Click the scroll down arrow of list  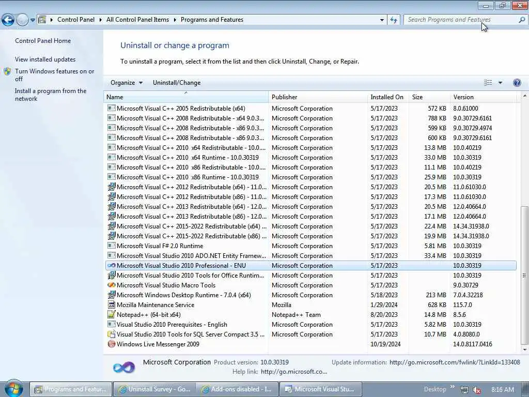[525, 350]
